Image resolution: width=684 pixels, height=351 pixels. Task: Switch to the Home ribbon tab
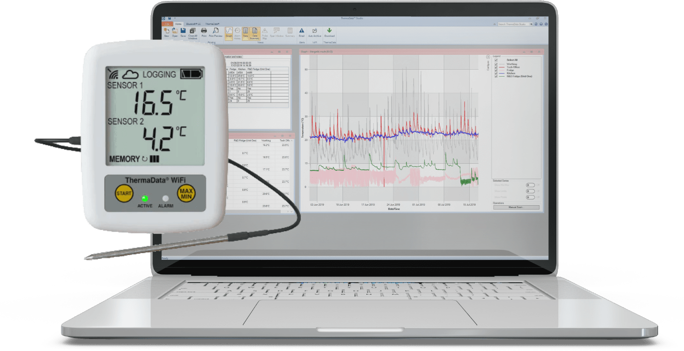pos(178,24)
